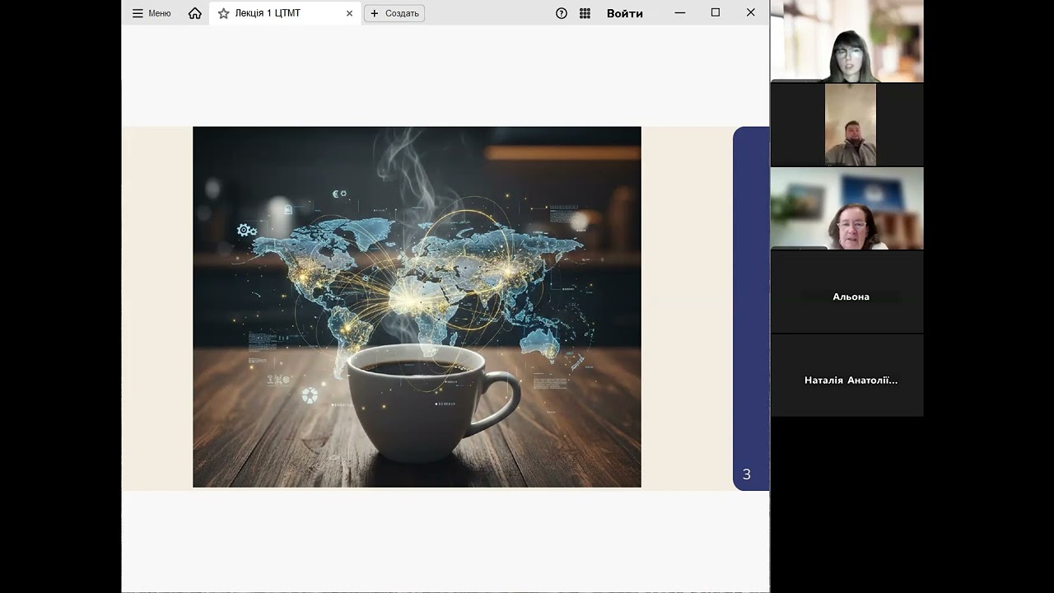Close the Лекція 1 ЦТМТ tab

tap(349, 13)
